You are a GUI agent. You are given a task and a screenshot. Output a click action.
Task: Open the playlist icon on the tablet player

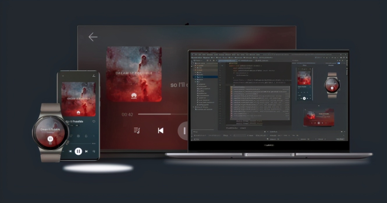(137, 130)
